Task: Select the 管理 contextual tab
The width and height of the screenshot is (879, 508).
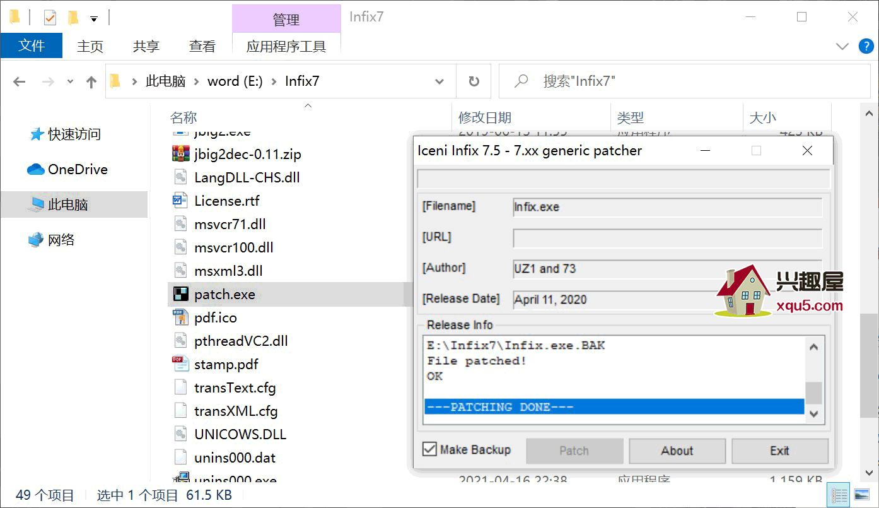Action: (x=286, y=20)
